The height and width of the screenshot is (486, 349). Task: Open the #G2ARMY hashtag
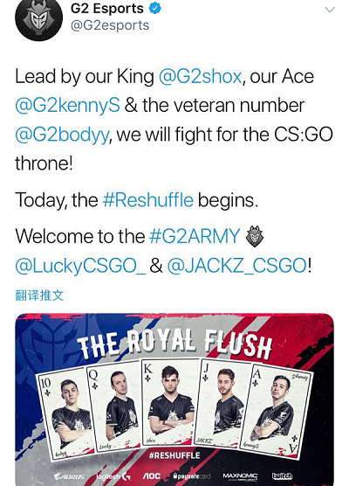pyautogui.click(x=195, y=236)
